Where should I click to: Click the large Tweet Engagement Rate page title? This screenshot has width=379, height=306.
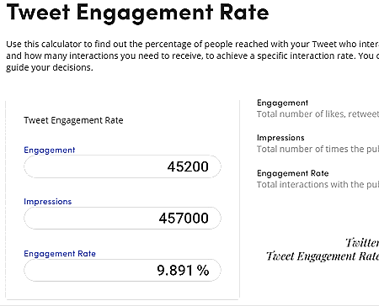pyautogui.click(x=137, y=13)
